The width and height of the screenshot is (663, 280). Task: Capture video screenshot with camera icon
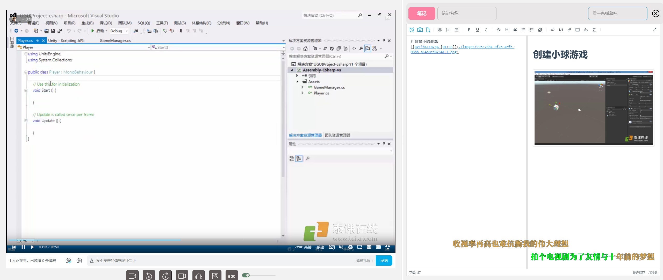420,30
